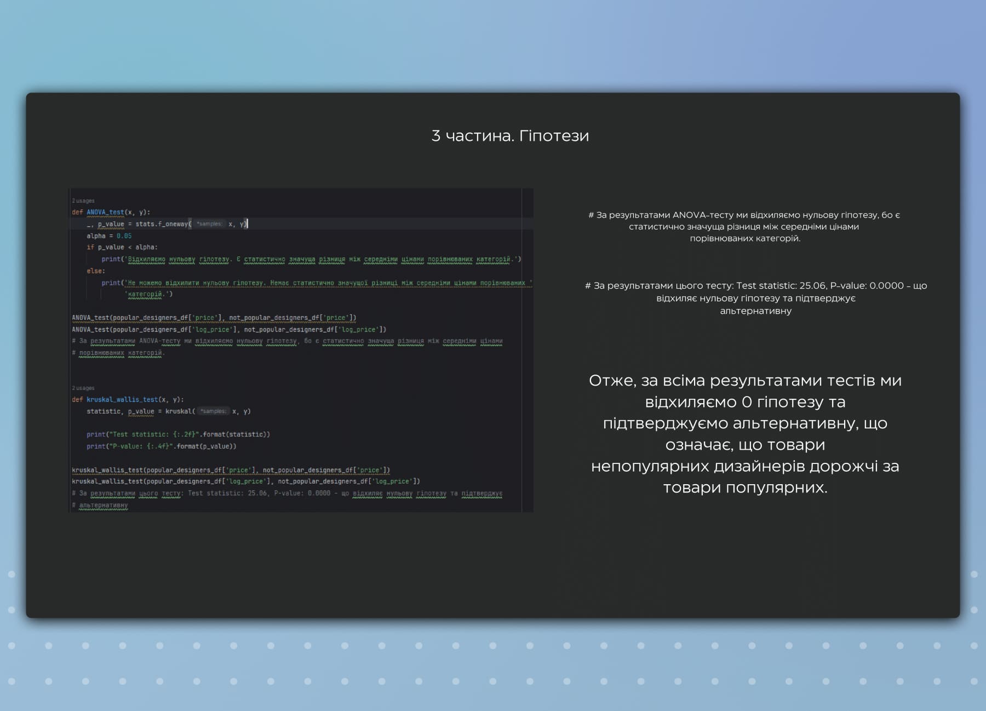The width and height of the screenshot is (986, 711).
Task: Click the print "P-value" format line
Action: tap(161, 446)
